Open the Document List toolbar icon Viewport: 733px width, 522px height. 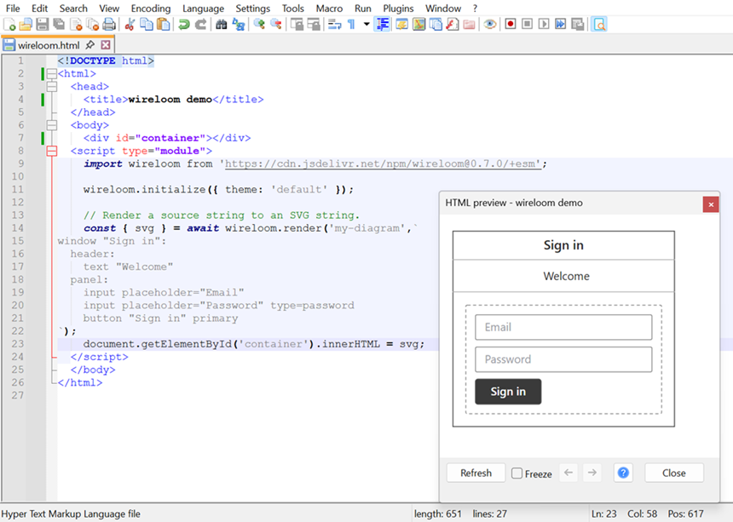click(x=436, y=25)
